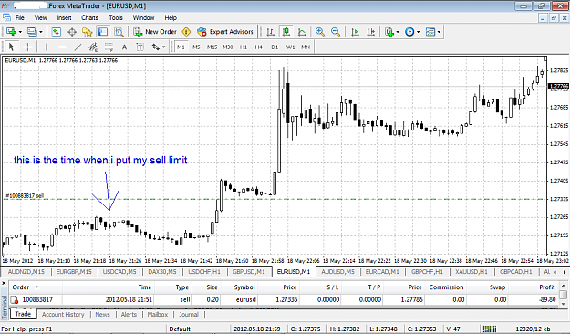Click the Templates icon
The height and width of the screenshot is (334, 570).
[430, 32]
